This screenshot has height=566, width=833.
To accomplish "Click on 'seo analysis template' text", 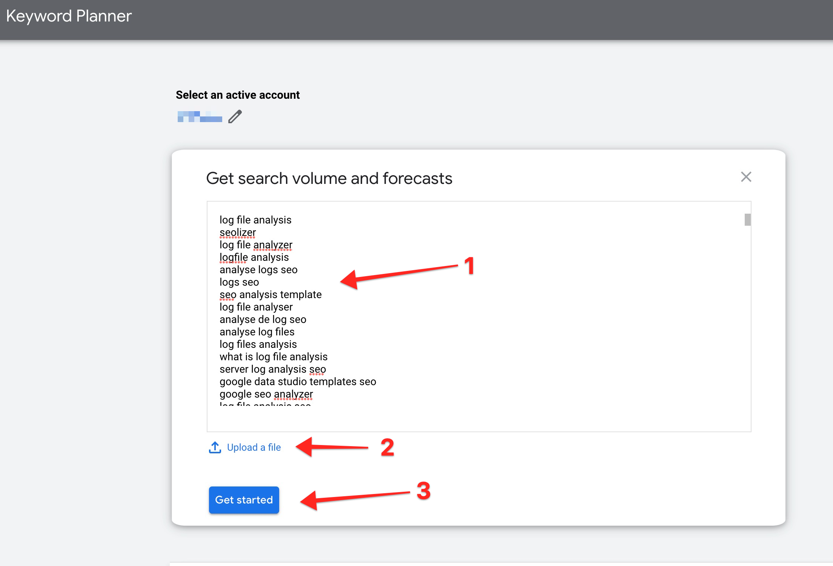I will pyautogui.click(x=270, y=295).
